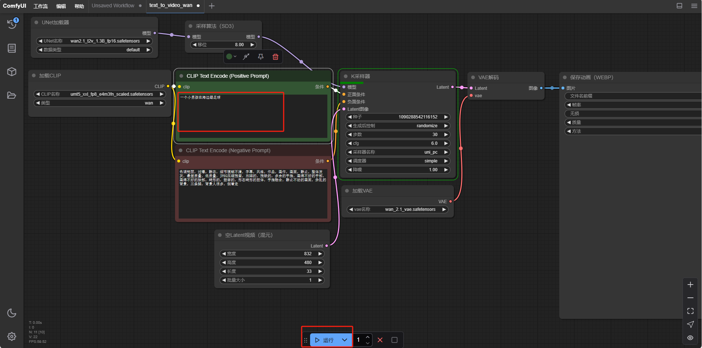Screen dimensions: 702x348
Task: Switch to Unsaved Workflow tab
Action: click(113, 6)
